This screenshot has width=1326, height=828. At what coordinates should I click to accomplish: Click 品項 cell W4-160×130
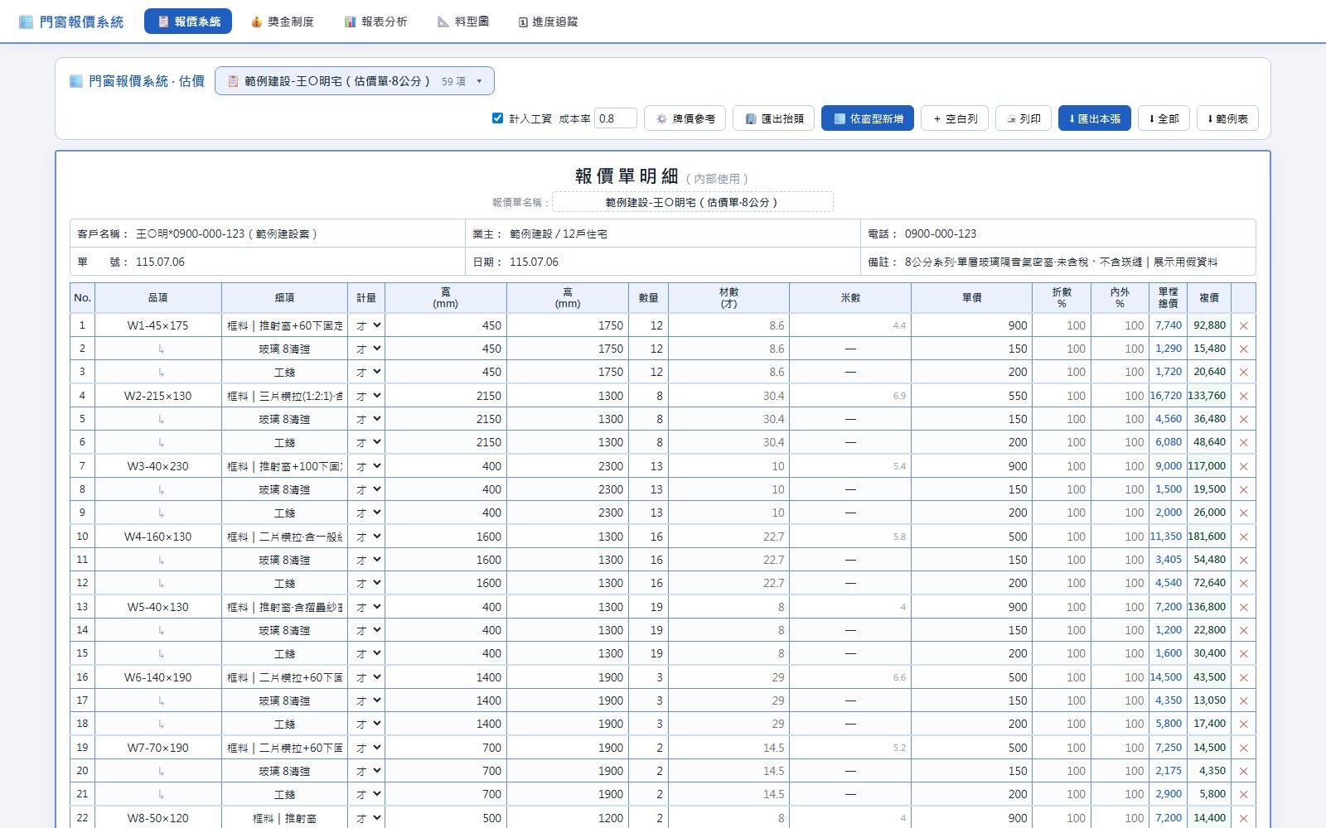[x=157, y=537]
